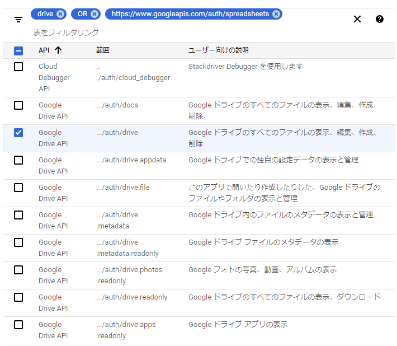Remove the 'drive' filter chip
Viewport: 397px width, 346px height.
pos(60,14)
